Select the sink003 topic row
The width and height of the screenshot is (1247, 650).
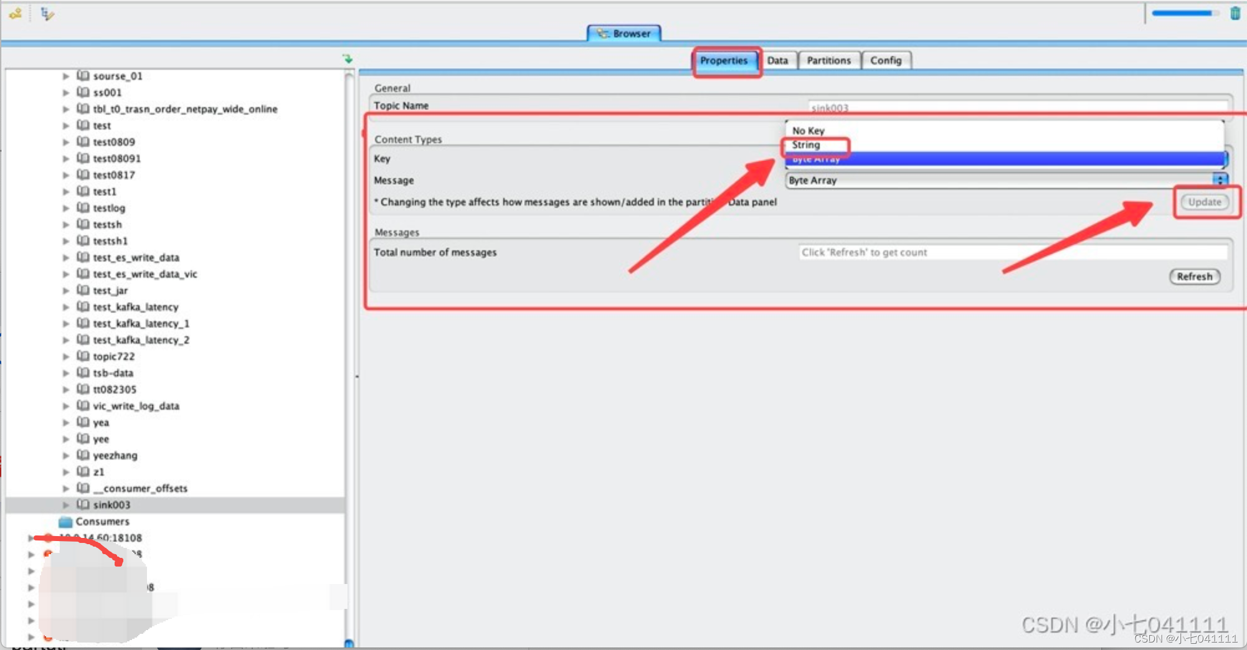click(175, 505)
